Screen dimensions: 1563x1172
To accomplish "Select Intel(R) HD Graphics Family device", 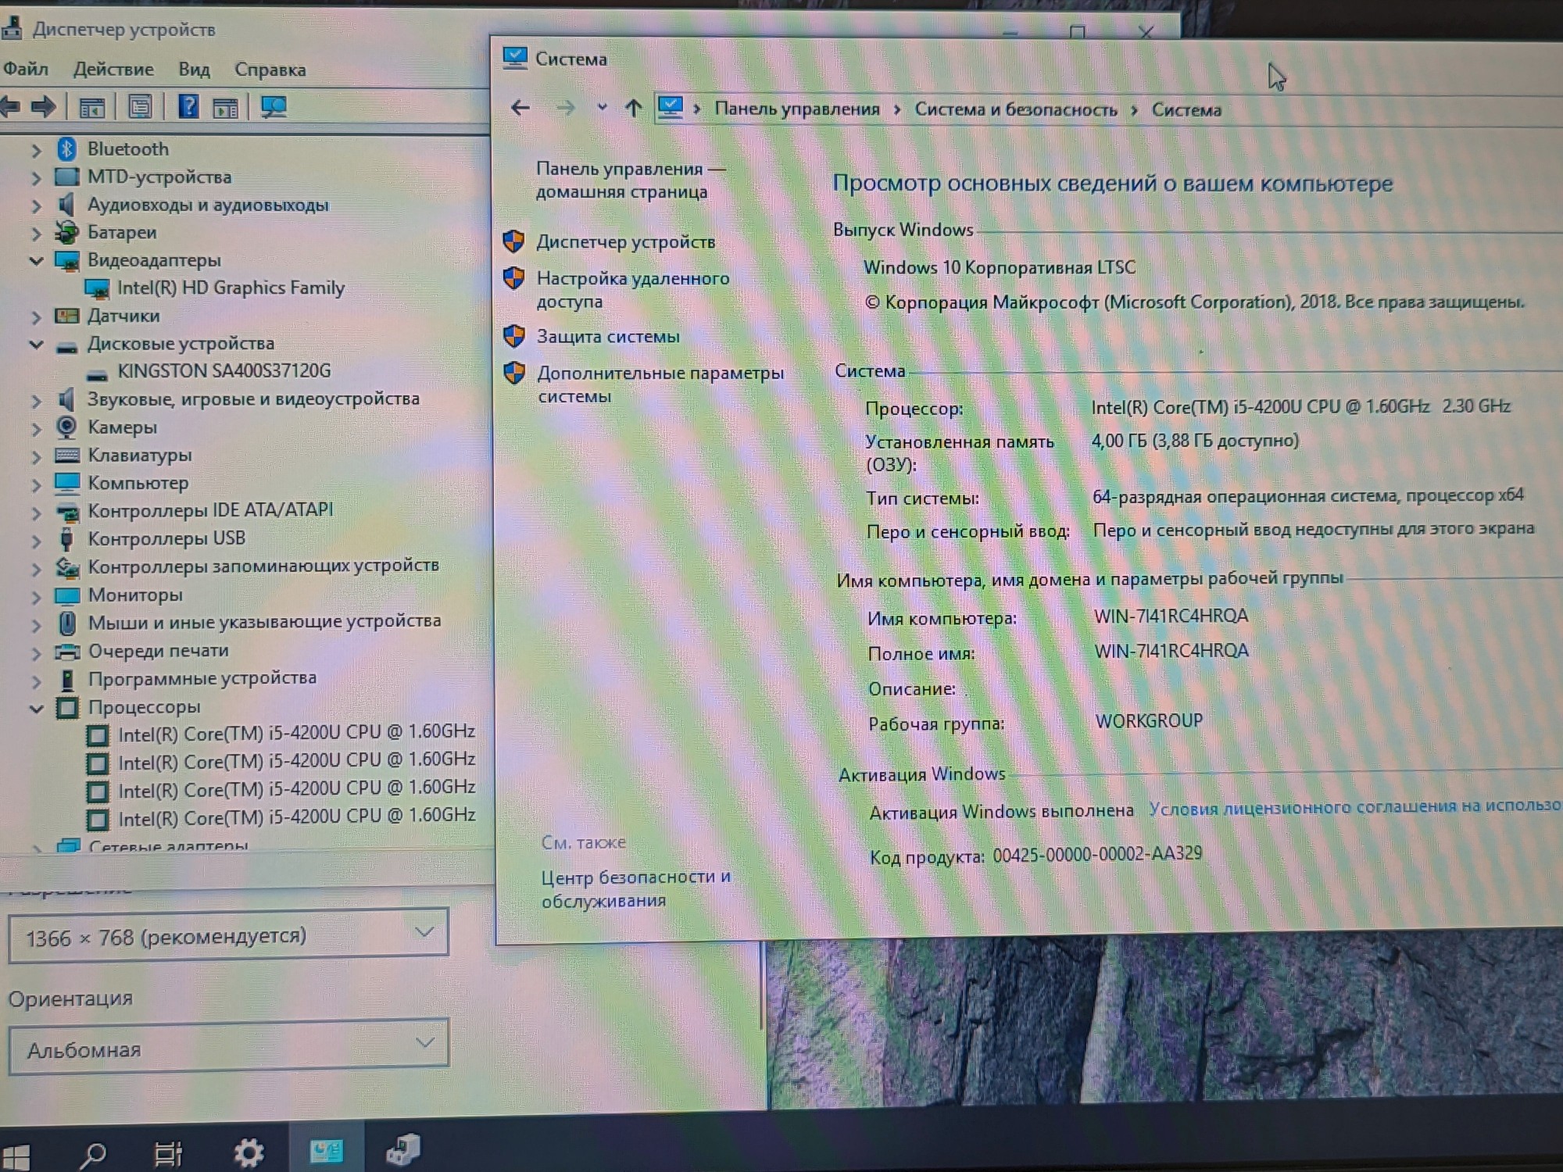I will click(231, 288).
